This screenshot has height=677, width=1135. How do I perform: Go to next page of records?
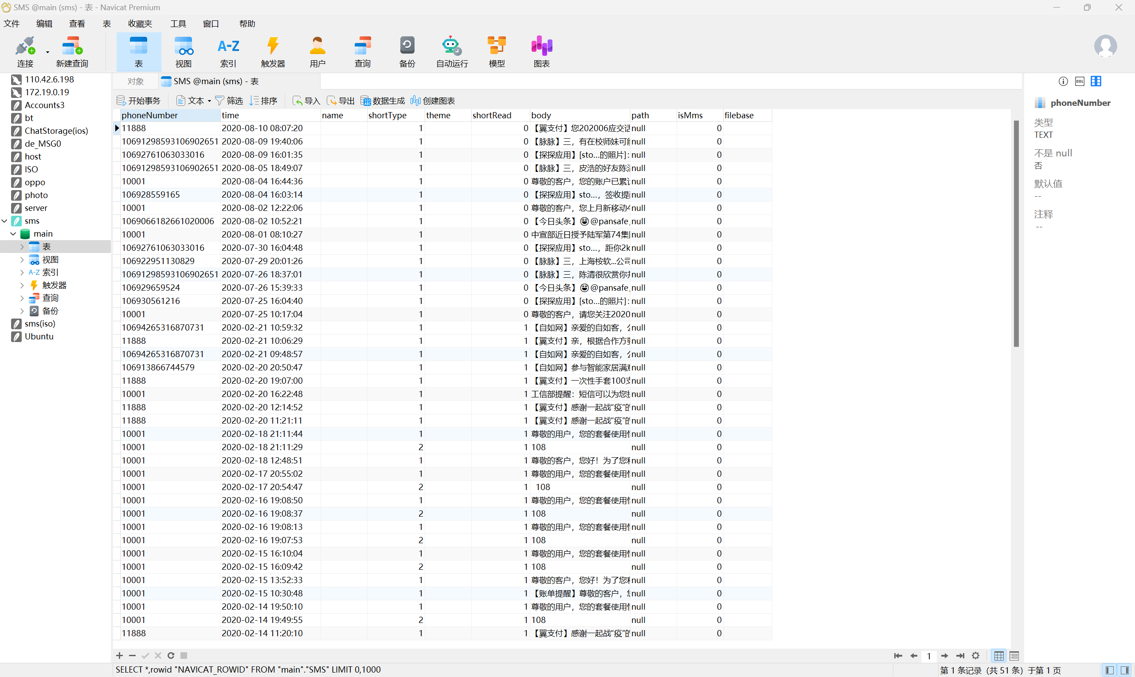click(x=944, y=656)
